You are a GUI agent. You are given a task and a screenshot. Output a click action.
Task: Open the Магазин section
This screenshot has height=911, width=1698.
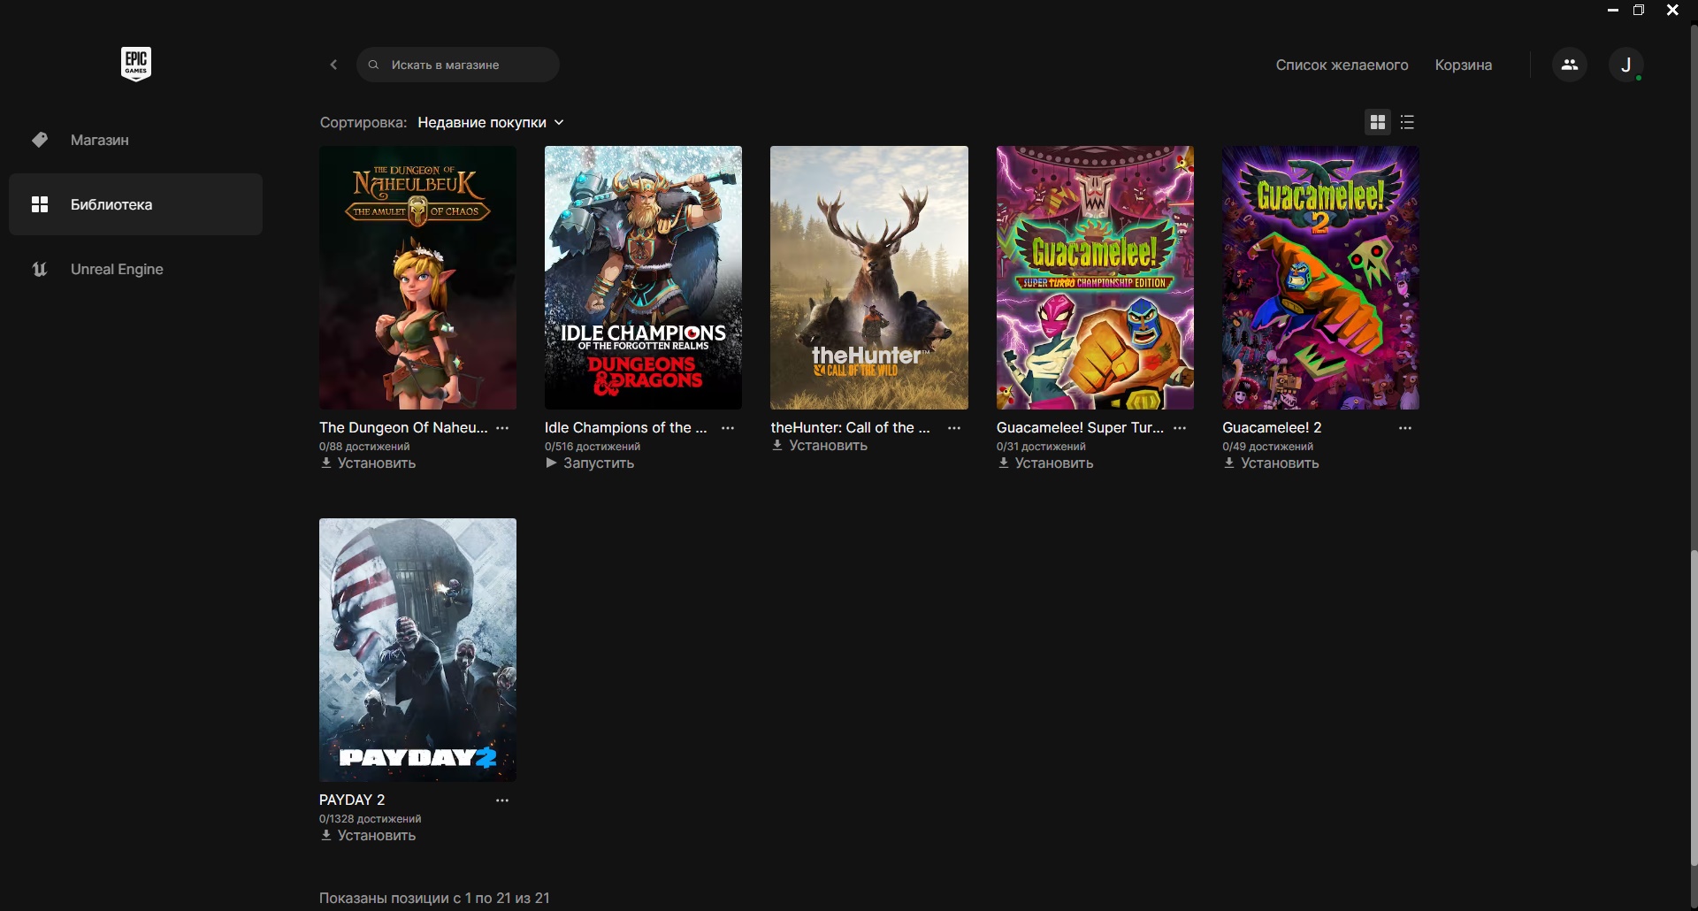(x=135, y=140)
